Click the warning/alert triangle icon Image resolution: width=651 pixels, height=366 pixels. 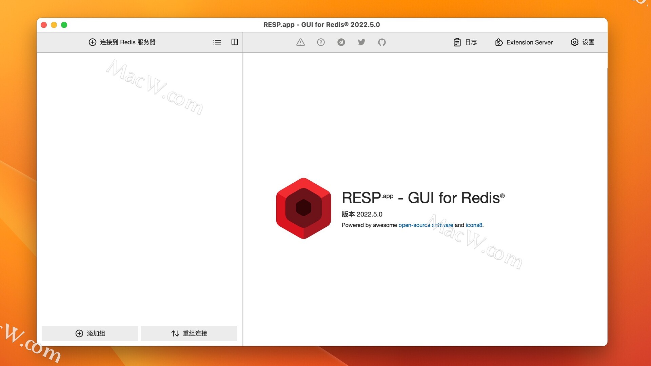[300, 42]
